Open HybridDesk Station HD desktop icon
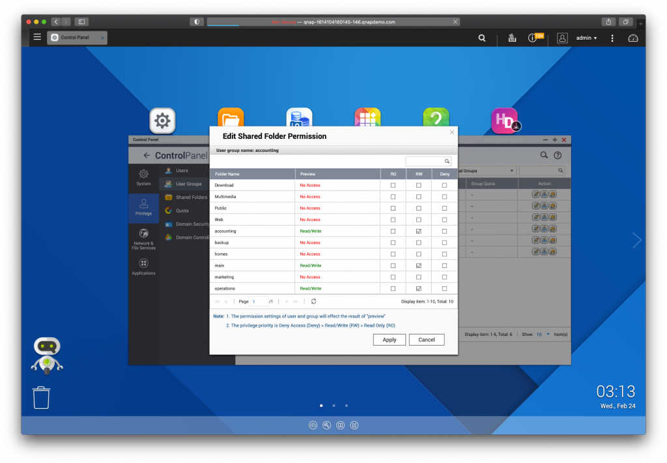Viewport: 667px width, 463px height. [505, 121]
